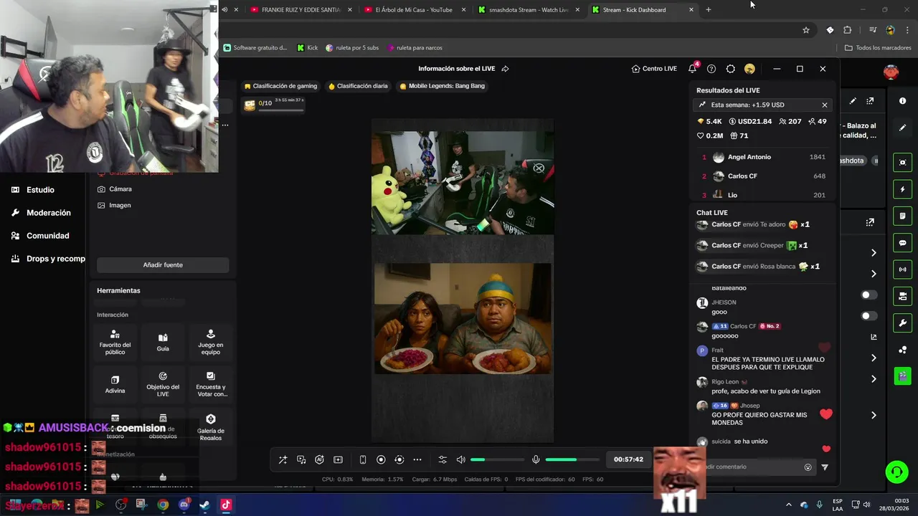The height and width of the screenshot is (516, 918).
Task: Open audio mixer settings icon
Action: tap(443, 460)
